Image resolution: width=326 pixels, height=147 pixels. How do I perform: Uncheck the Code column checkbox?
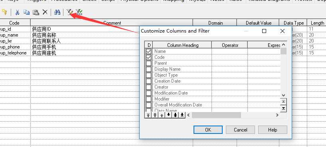149,57
